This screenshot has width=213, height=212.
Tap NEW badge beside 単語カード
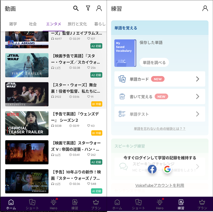coord(158,79)
